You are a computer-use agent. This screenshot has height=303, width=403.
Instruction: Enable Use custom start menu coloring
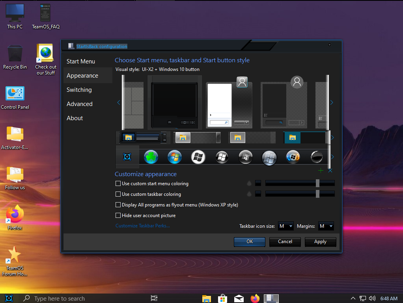coord(118,184)
